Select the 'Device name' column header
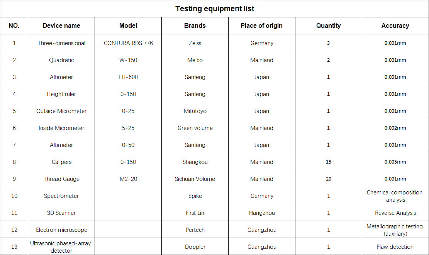 click(x=61, y=26)
